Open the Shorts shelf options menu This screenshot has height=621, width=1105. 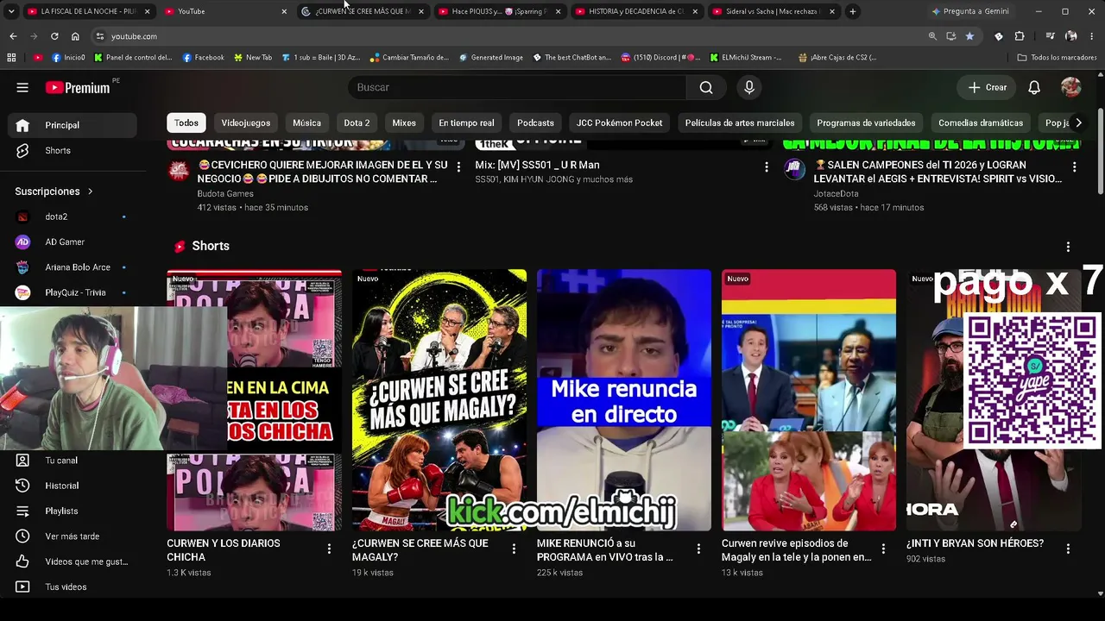[1068, 247]
